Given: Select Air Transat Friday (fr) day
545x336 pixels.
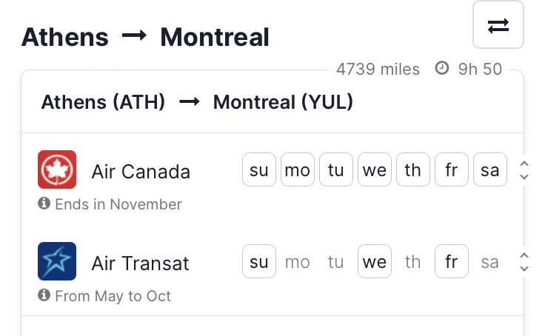Looking at the screenshot, I should click(x=452, y=261).
